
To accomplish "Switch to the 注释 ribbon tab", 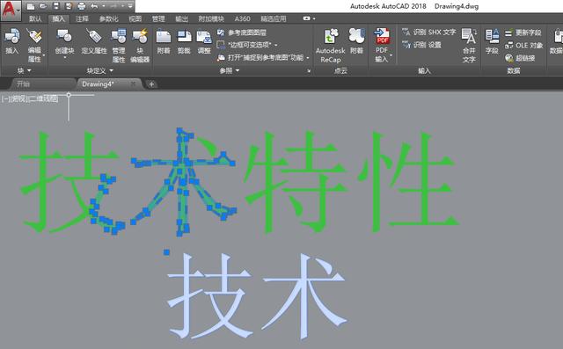I will pos(82,18).
